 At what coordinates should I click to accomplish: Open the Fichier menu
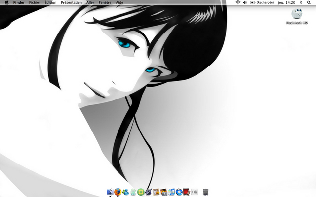point(35,2)
